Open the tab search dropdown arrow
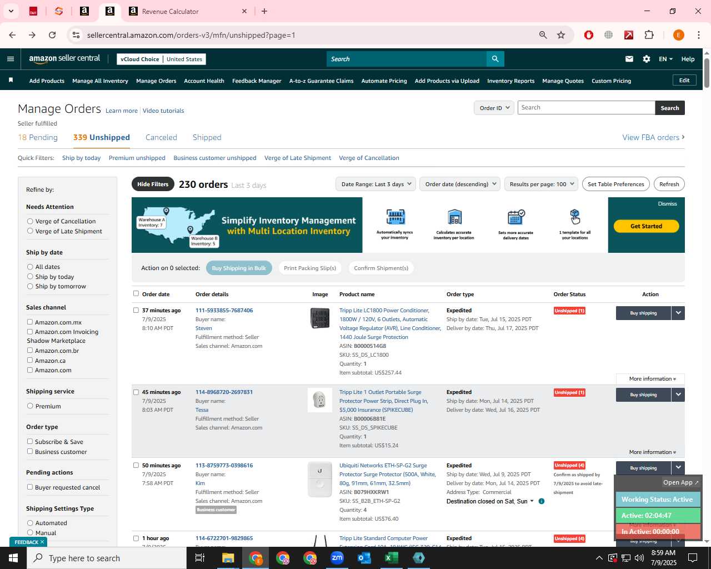This screenshot has width=711, height=569. 11,11
